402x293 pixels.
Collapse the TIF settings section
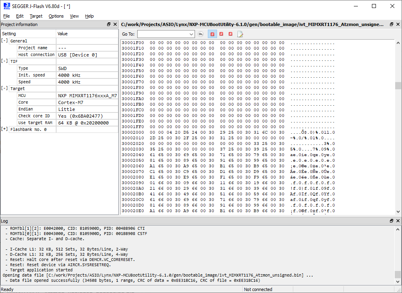(4, 61)
